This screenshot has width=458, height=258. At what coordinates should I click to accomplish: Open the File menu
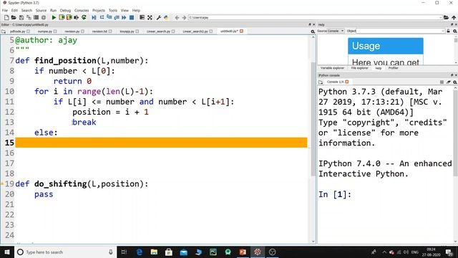[x=5, y=10]
